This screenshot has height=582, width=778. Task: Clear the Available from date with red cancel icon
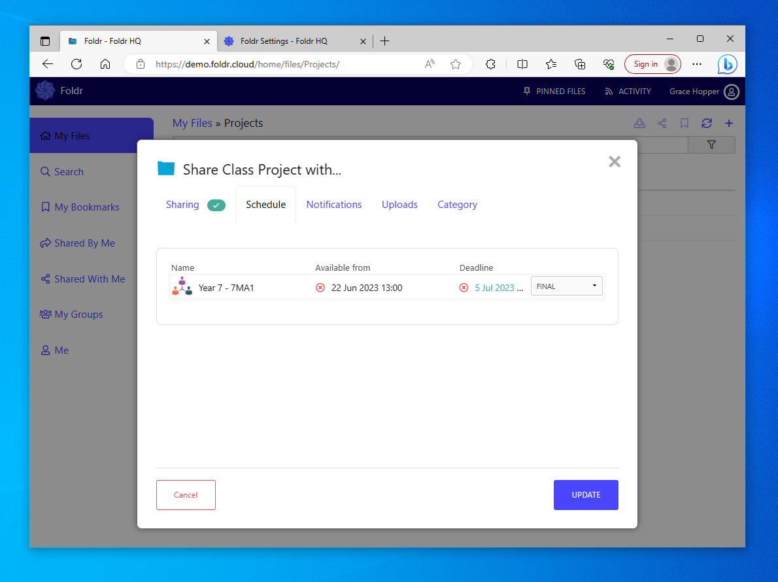(x=320, y=287)
